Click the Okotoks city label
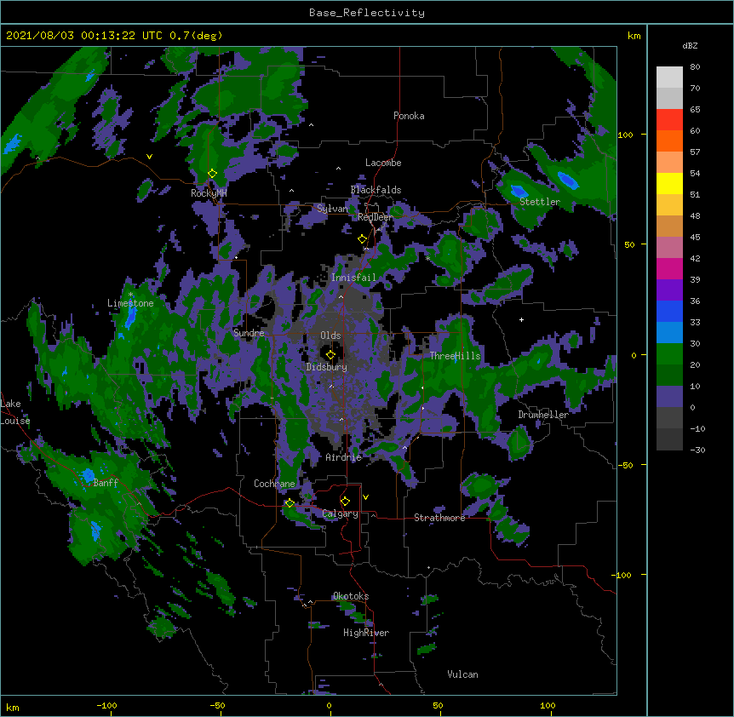 click(351, 596)
